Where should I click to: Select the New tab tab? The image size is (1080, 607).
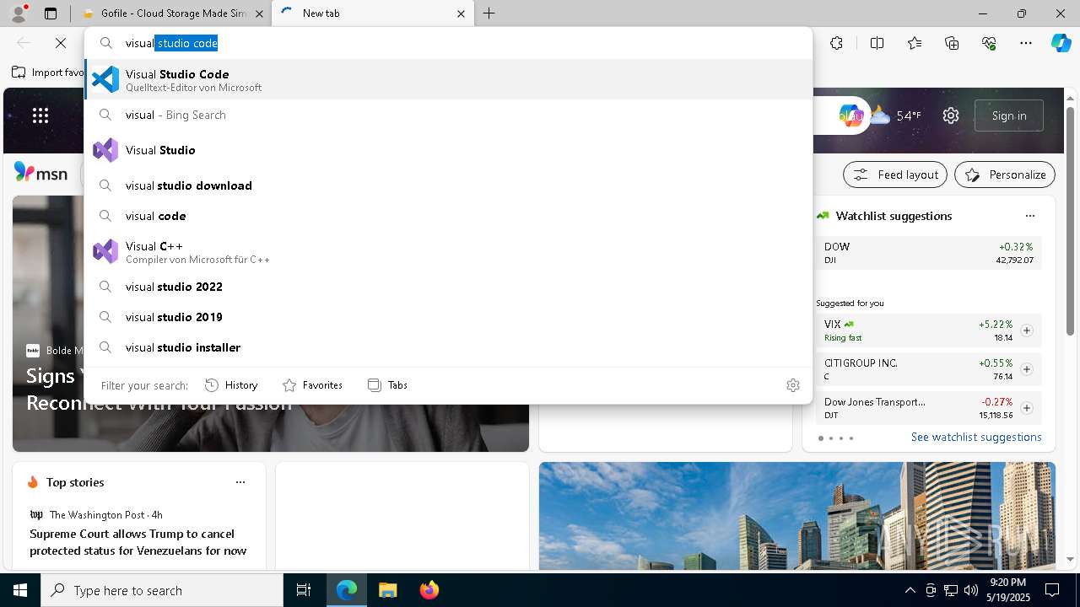point(374,13)
